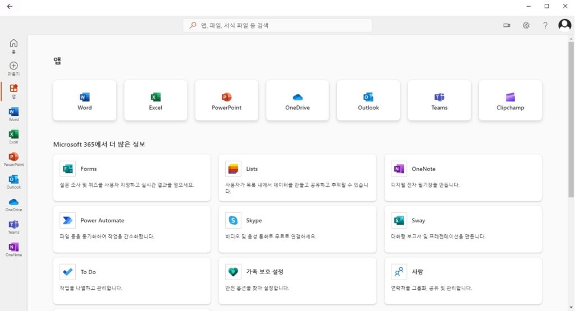Minimize the window
The height and width of the screenshot is (311, 575).
(528, 6)
